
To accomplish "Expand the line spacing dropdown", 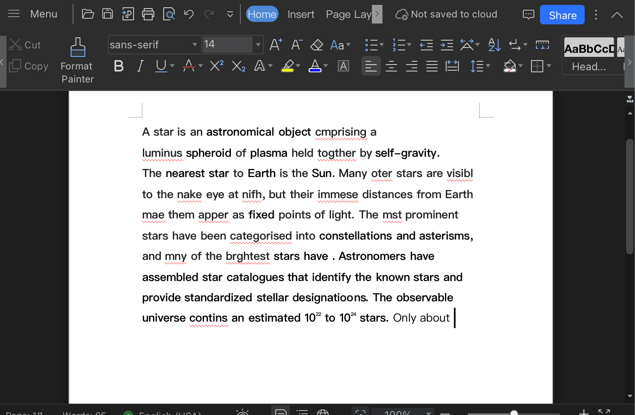I will (x=488, y=66).
